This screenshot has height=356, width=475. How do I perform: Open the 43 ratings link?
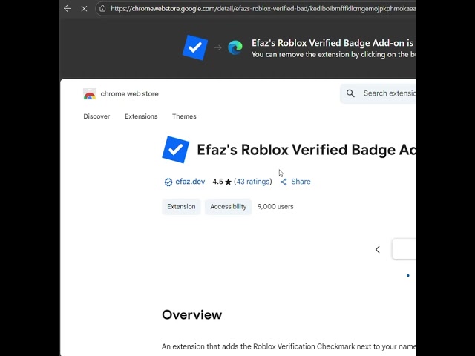click(x=253, y=182)
